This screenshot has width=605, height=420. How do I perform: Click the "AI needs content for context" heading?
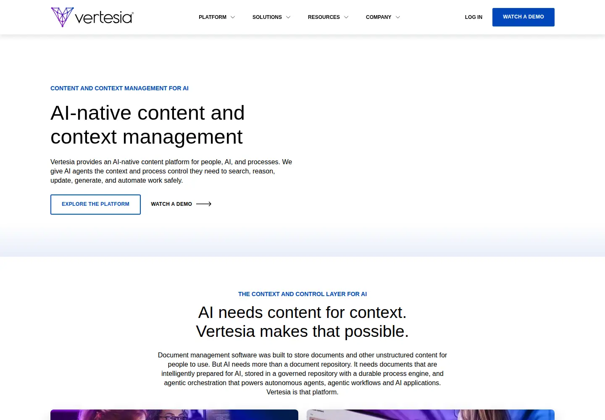point(302,322)
